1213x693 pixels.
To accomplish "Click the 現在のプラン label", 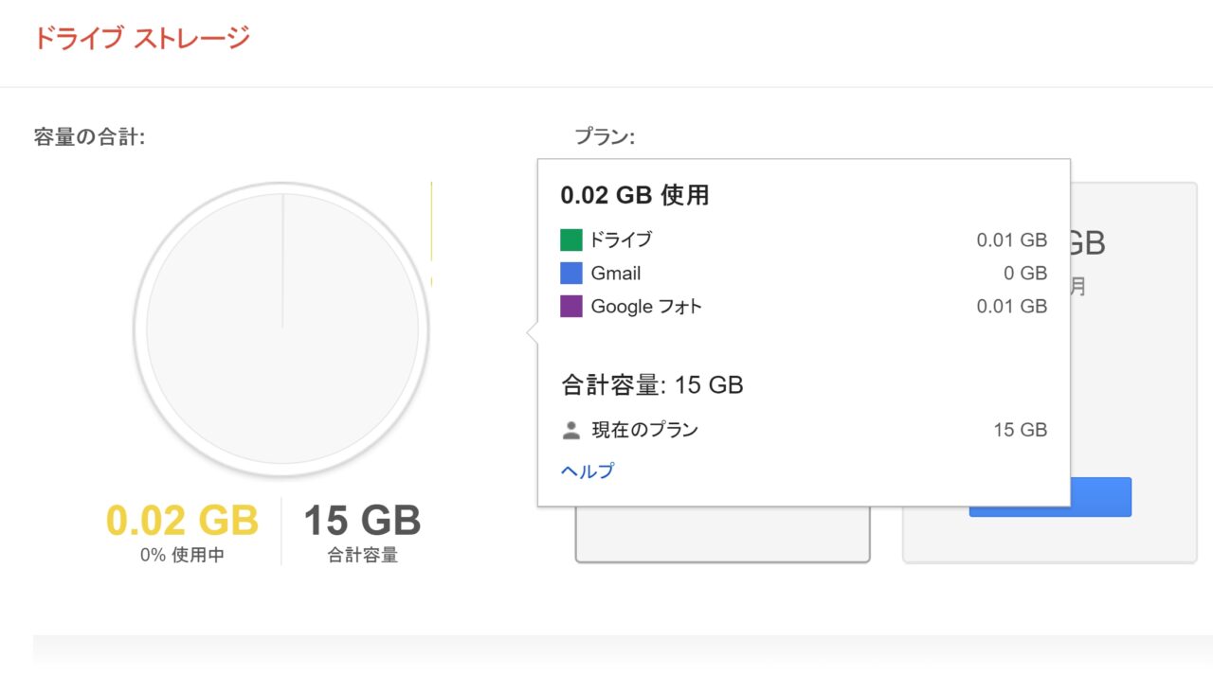I will click(644, 430).
